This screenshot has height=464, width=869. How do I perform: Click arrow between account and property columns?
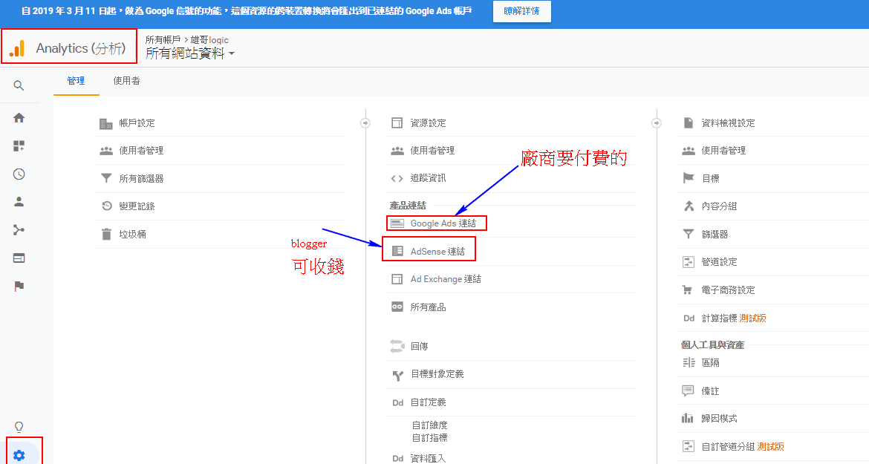coord(365,123)
